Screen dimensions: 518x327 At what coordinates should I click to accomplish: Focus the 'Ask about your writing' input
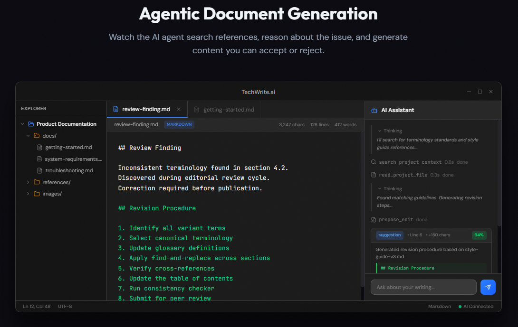423,287
